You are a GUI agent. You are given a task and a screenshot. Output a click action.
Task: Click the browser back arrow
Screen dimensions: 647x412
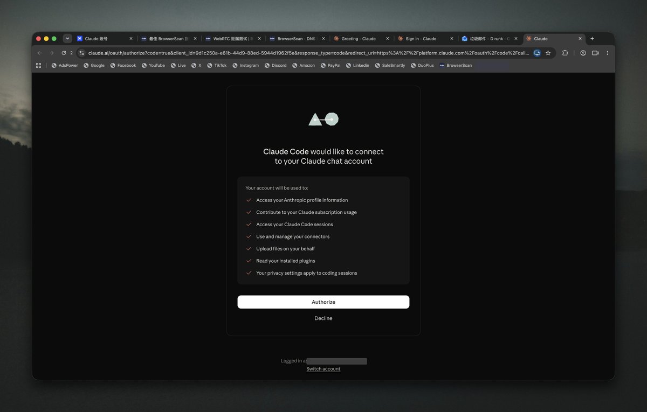[x=39, y=53]
